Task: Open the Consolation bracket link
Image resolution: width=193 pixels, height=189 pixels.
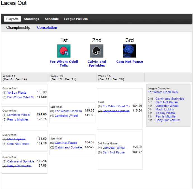Action: [47, 28]
